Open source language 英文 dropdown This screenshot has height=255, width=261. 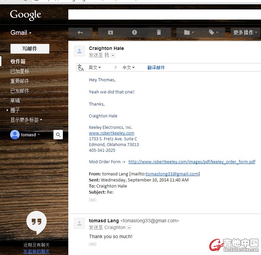coord(95,67)
